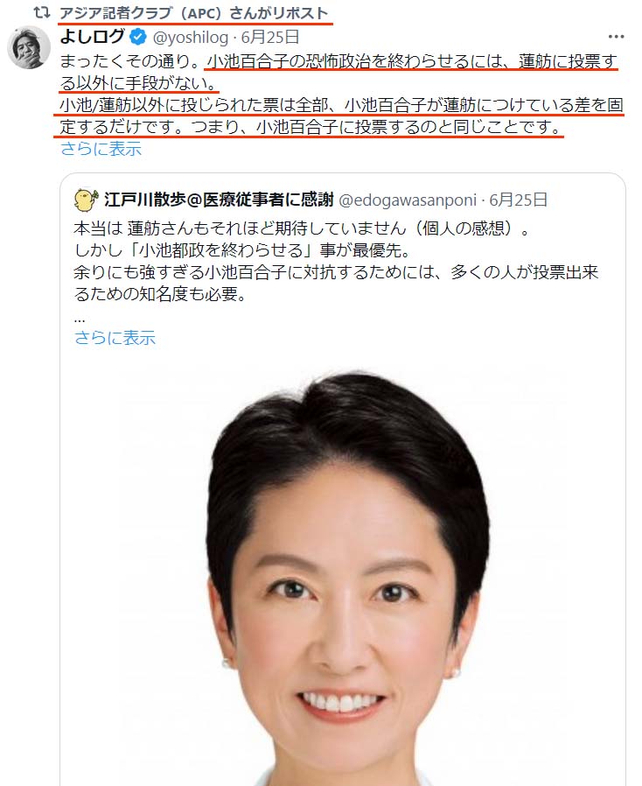Click text line 小池/蓮舫以外に投じられた票は全部
The width and height of the screenshot is (642, 786).
pyautogui.click(x=341, y=105)
